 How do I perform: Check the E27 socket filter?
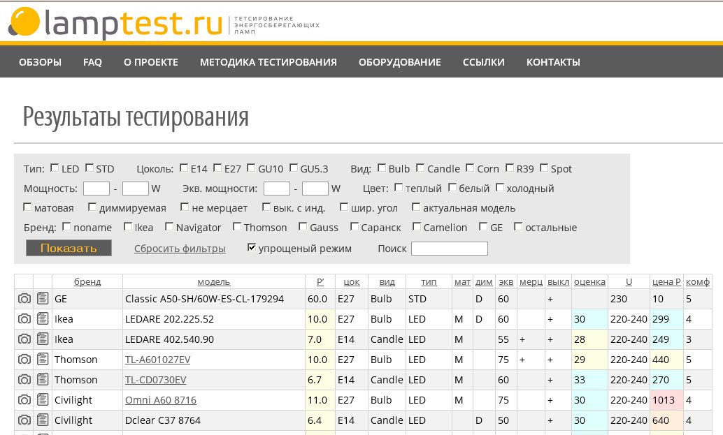tap(217, 168)
